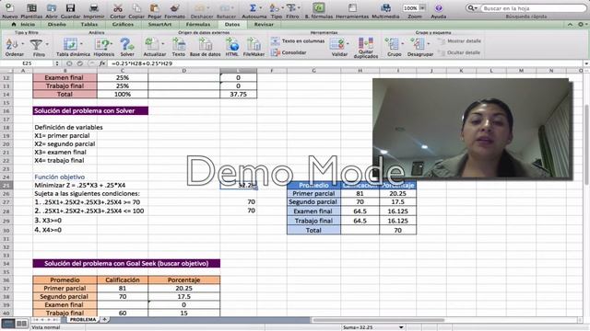Click the Copiar icon
The height and width of the screenshot is (331, 590).
tap(136, 8)
